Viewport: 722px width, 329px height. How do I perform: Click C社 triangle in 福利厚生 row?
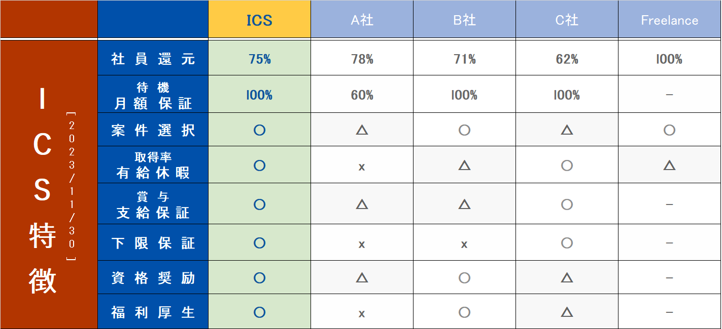[x=567, y=312]
